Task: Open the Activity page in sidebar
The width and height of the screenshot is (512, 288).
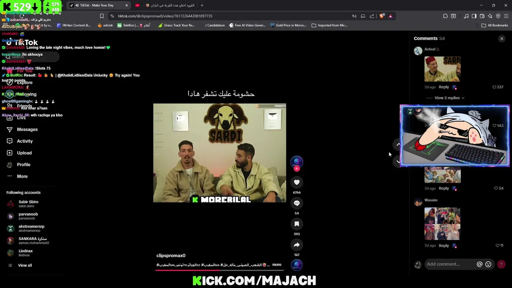Action: (20, 141)
